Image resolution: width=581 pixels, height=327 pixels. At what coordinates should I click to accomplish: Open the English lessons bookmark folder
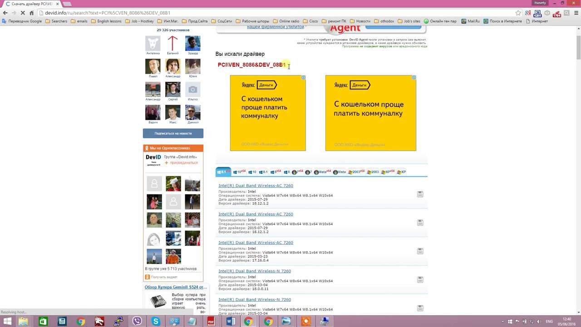click(106, 21)
